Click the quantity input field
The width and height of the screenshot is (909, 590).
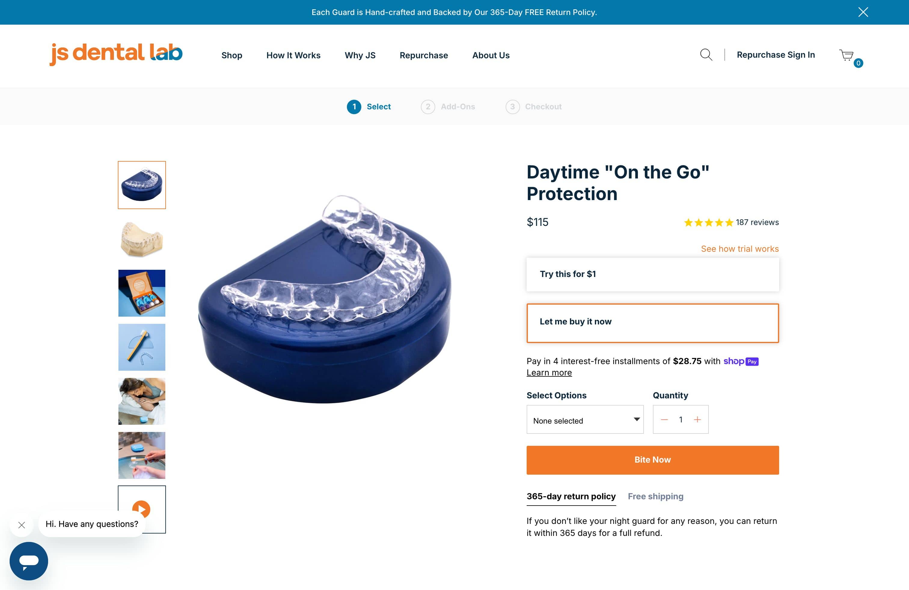[681, 419]
